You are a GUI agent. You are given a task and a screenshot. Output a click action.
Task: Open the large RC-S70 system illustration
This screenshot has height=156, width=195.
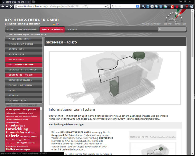(x=115, y=78)
